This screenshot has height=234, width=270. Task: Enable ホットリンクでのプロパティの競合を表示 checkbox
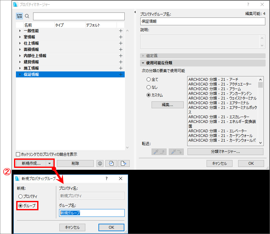(x=18, y=154)
